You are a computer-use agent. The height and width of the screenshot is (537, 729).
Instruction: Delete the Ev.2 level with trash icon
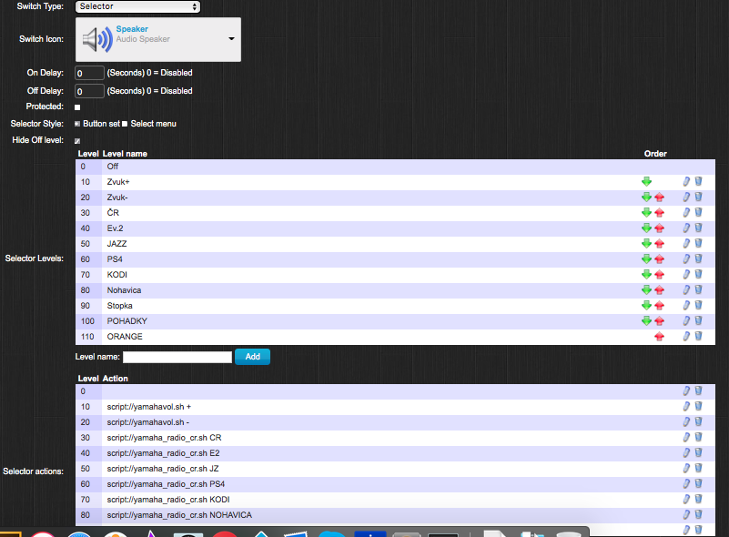[698, 228]
